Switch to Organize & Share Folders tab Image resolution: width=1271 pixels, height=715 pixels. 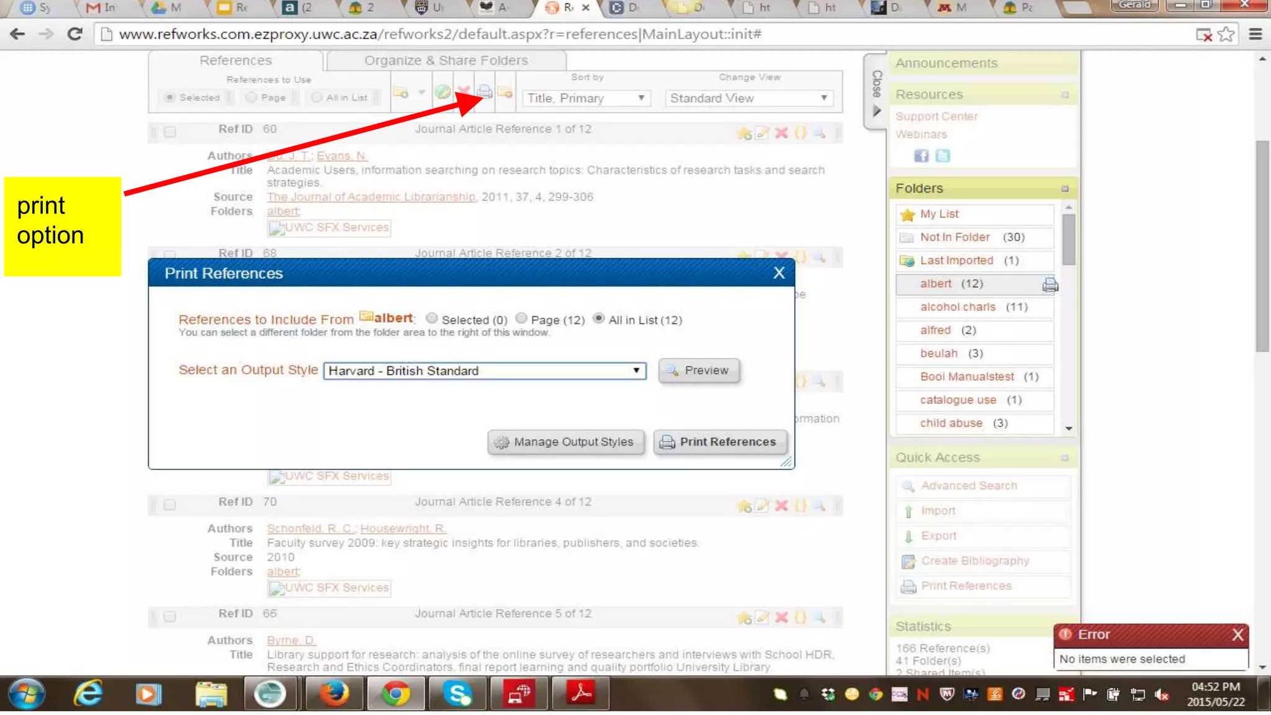point(446,61)
